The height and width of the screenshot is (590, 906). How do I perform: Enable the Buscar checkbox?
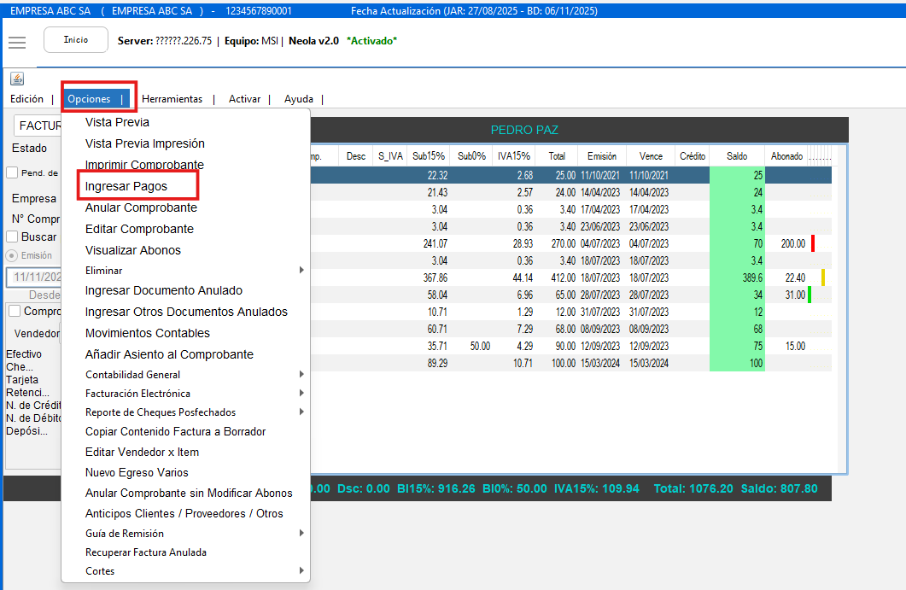pos(12,237)
